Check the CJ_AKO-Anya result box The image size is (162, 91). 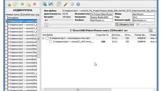click(x=51, y=41)
